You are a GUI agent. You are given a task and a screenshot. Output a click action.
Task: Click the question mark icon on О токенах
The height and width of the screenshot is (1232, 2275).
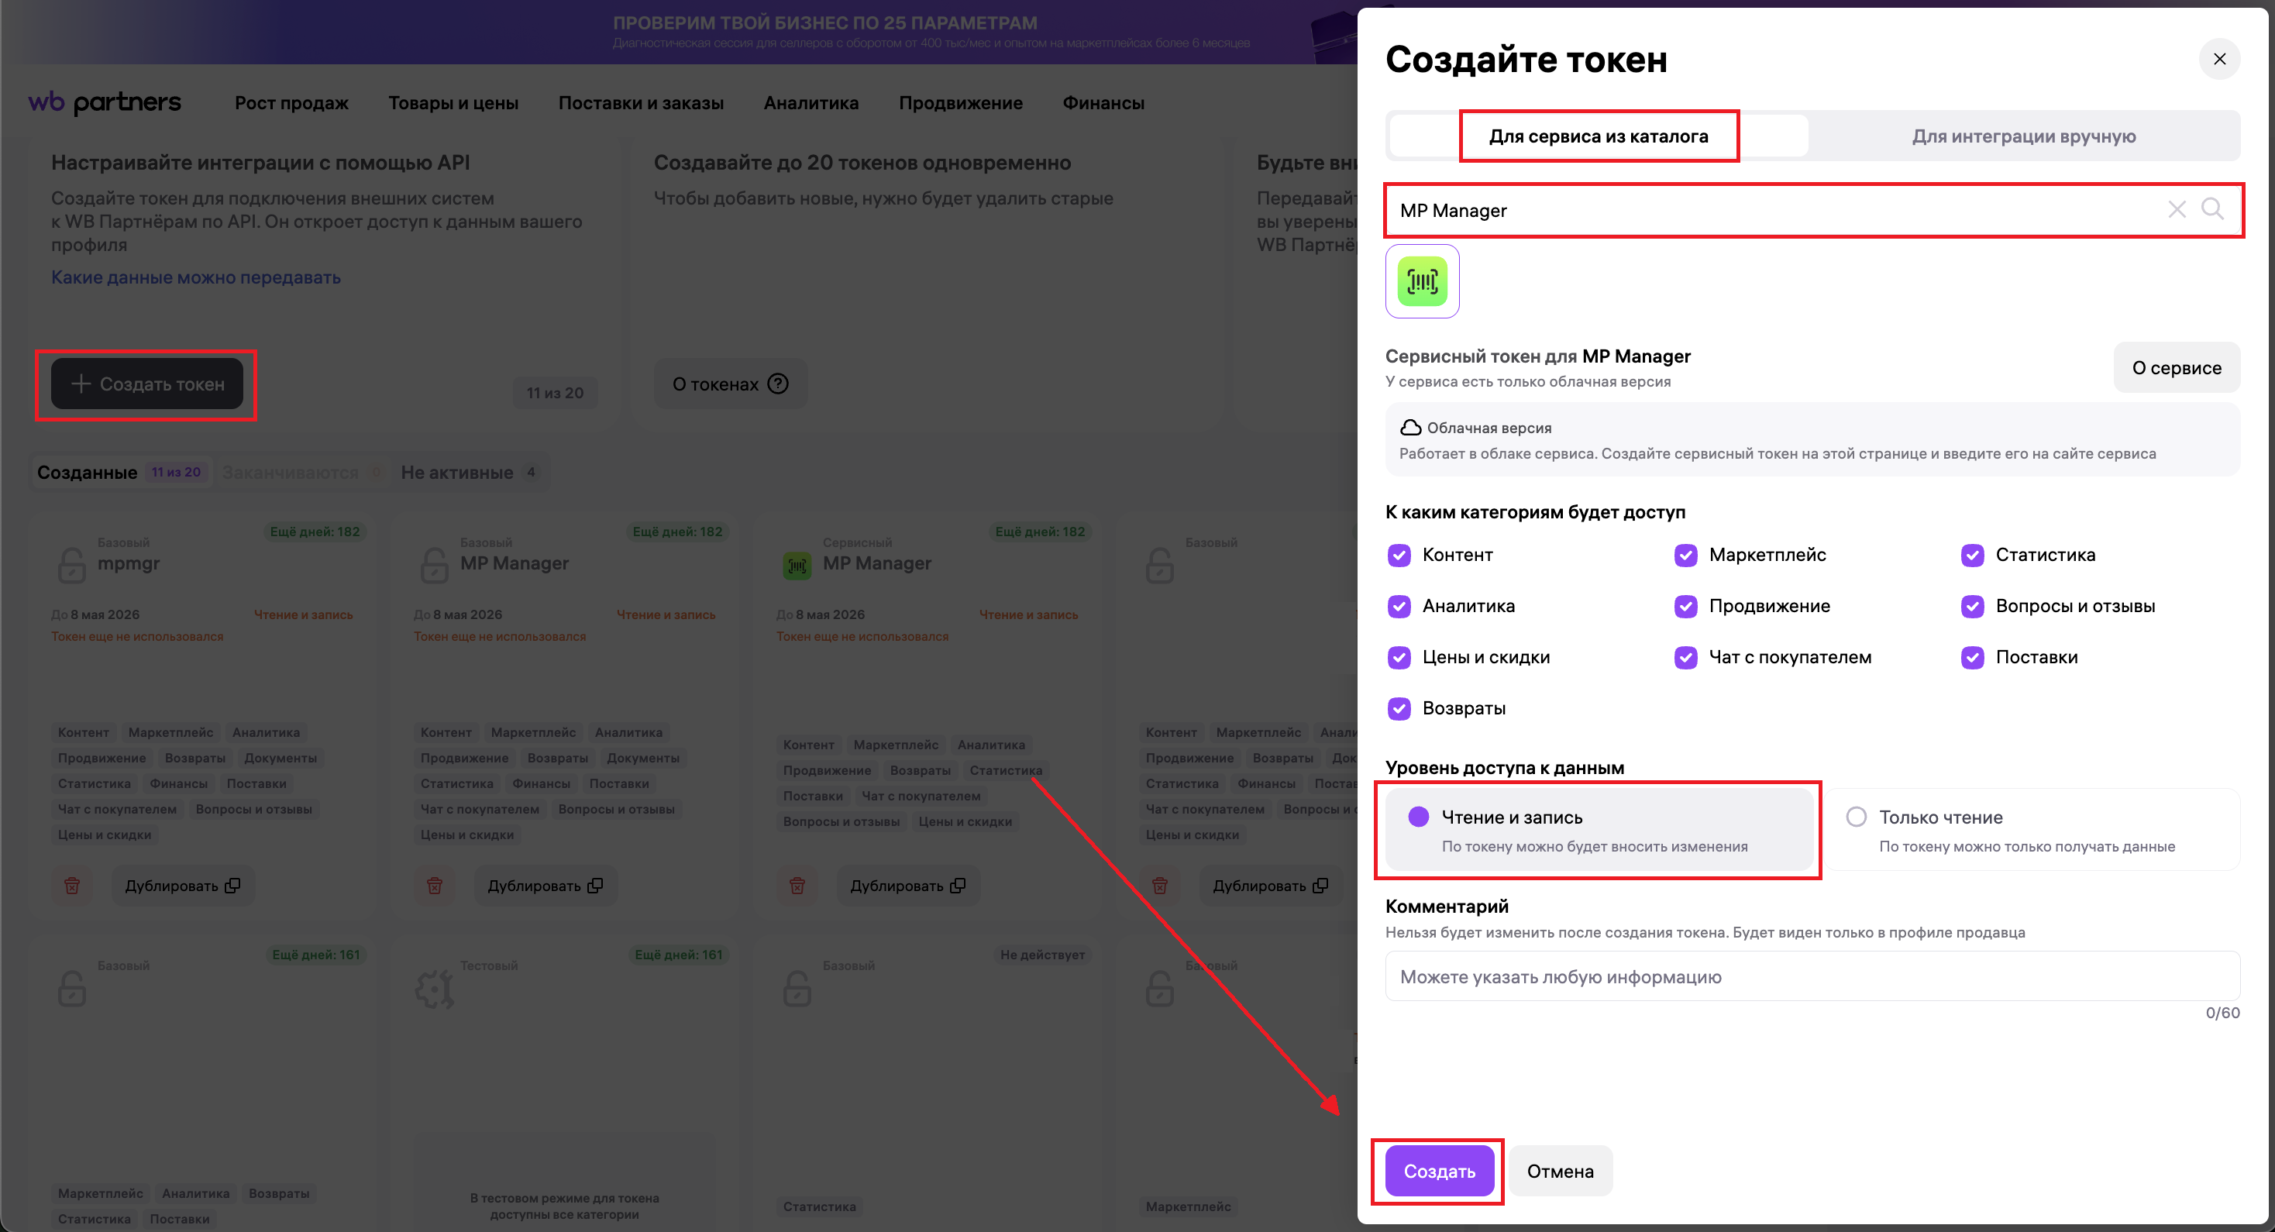click(778, 384)
